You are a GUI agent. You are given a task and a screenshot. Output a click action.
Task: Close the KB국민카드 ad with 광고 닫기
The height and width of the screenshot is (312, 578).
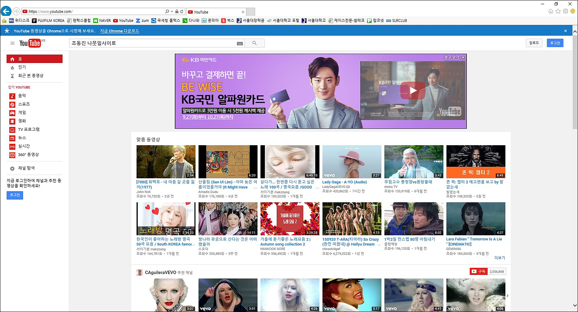[454, 57]
